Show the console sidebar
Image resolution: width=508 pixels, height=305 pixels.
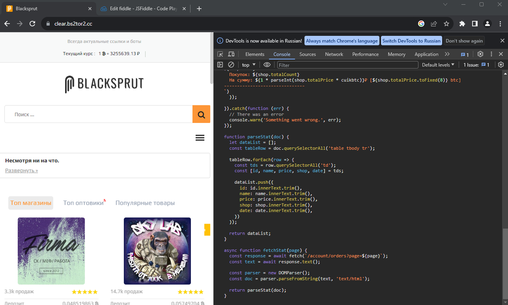220,65
